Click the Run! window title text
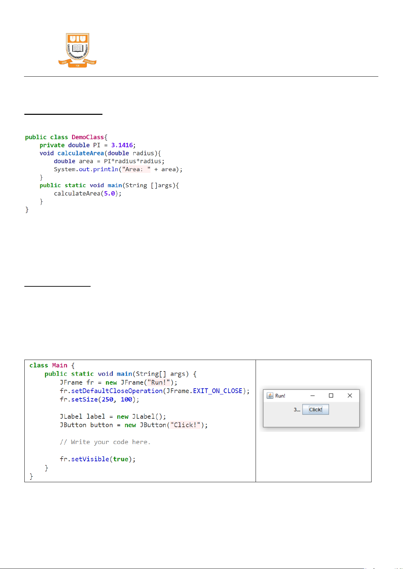403x569 pixels. (280, 396)
